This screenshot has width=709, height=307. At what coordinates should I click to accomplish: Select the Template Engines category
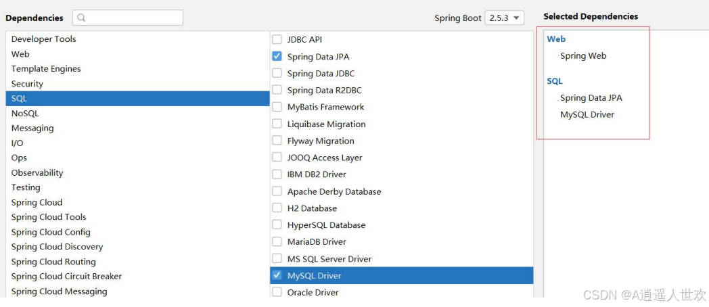coord(137,69)
